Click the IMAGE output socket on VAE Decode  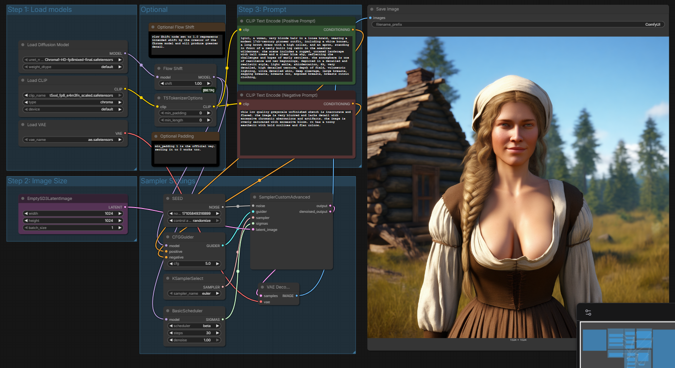coord(296,296)
